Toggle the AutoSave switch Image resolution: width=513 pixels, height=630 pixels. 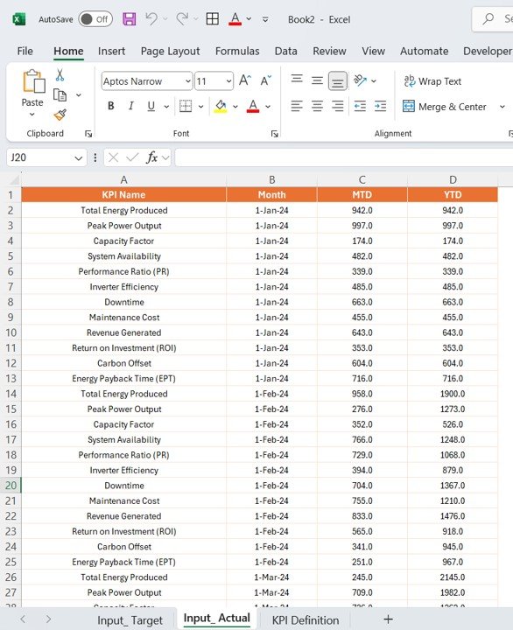[95, 19]
